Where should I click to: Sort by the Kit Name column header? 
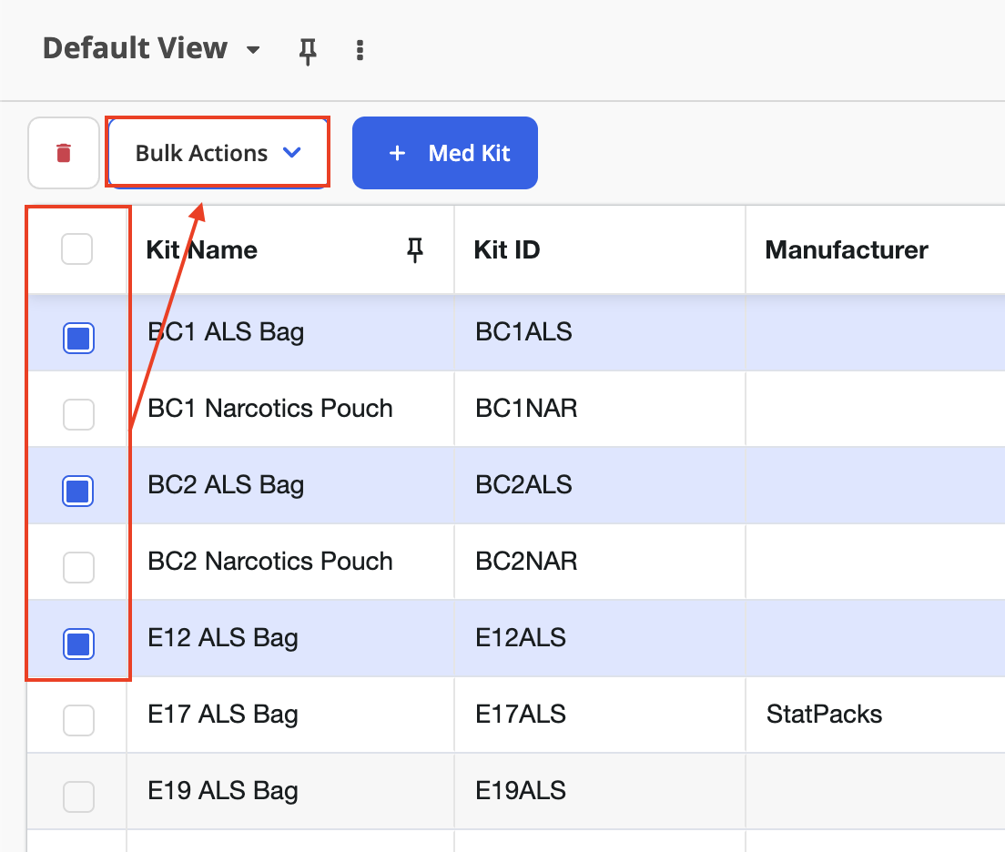pyautogui.click(x=202, y=249)
